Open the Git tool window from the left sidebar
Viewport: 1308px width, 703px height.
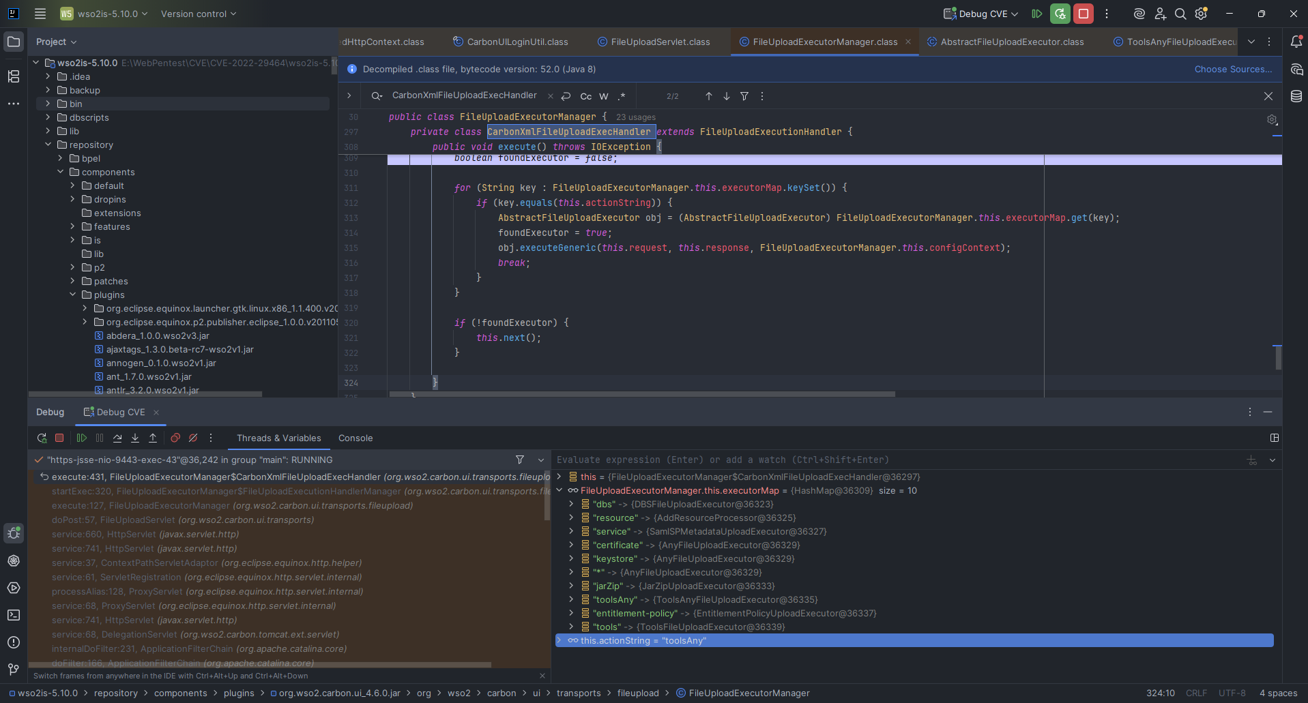click(14, 669)
